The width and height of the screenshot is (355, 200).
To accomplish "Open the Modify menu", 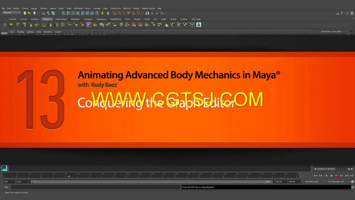I will coord(16,8).
